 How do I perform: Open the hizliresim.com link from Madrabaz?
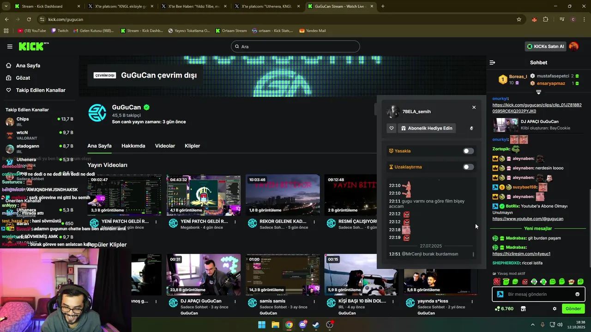pos(521,254)
